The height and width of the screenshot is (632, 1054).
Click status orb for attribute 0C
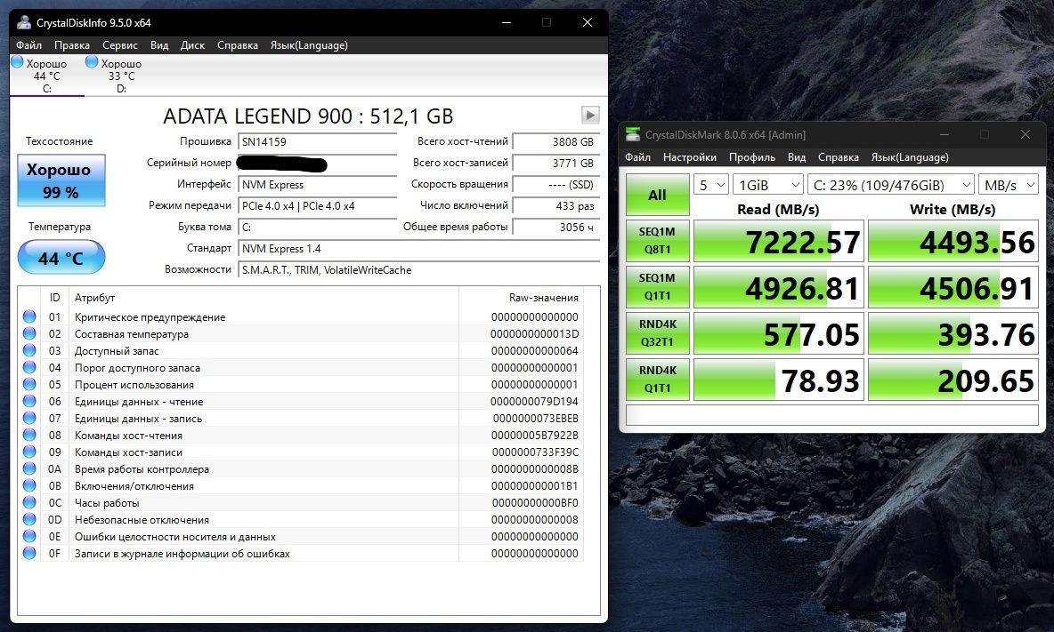pyautogui.click(x=28, y=502)
